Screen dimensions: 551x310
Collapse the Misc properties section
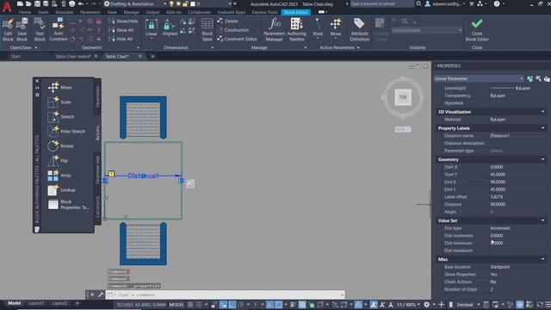542,259
